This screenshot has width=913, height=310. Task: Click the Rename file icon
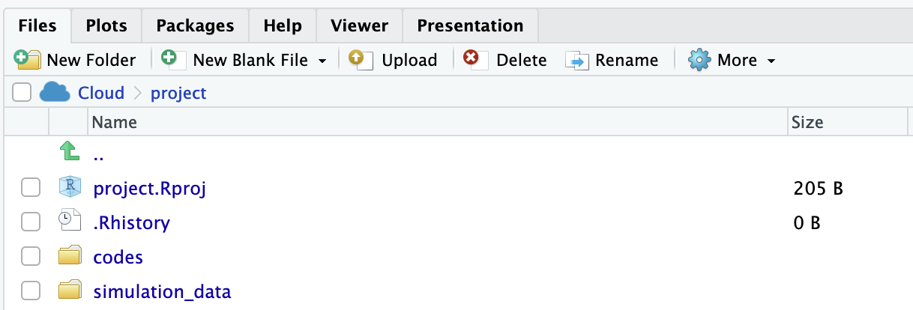(x=577, y=61)
